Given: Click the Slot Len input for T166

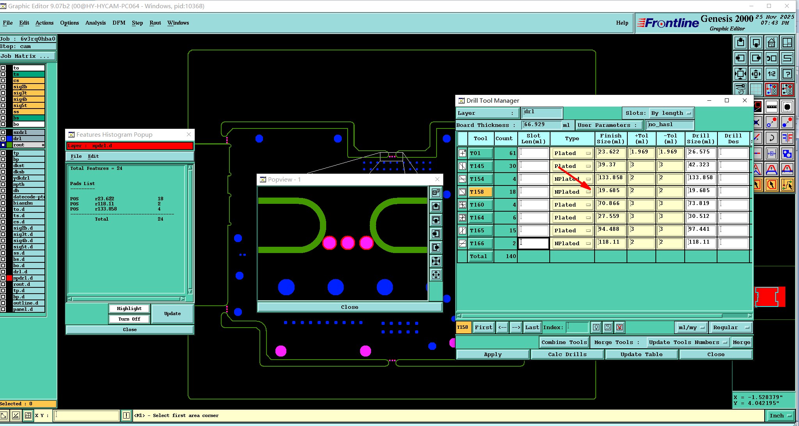Looking at the screenshot, I should (533, 243).
